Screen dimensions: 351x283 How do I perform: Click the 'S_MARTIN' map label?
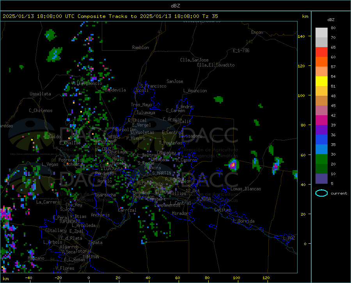tap(161, 173)
